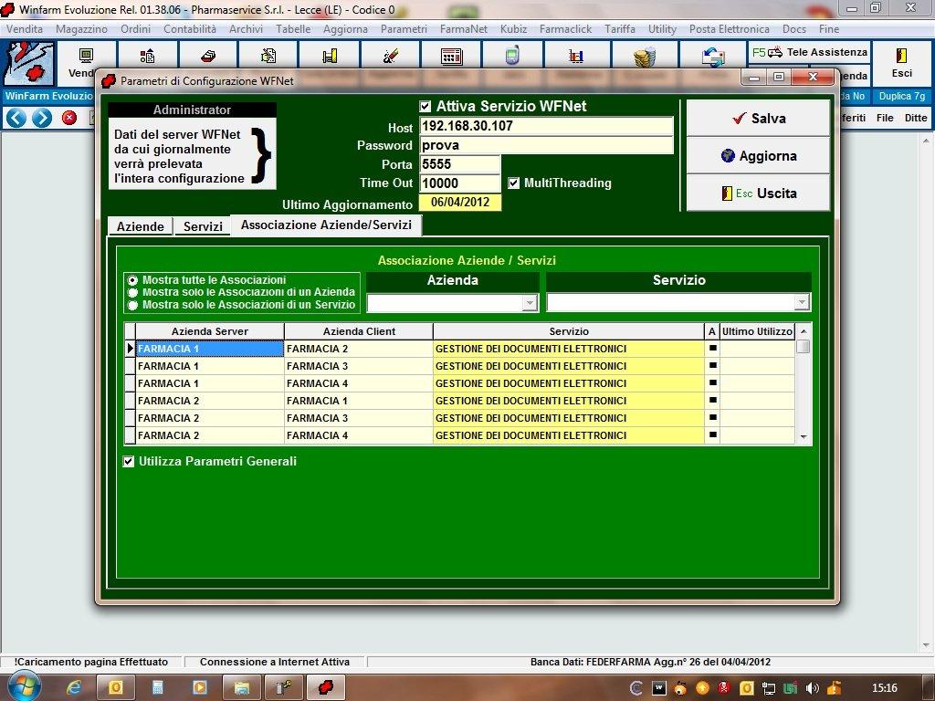Image resolution: width=935 pixels, height=701 pixels.
Task: Click the mobile phone toolbar icon
Action: tap(512, 57)
